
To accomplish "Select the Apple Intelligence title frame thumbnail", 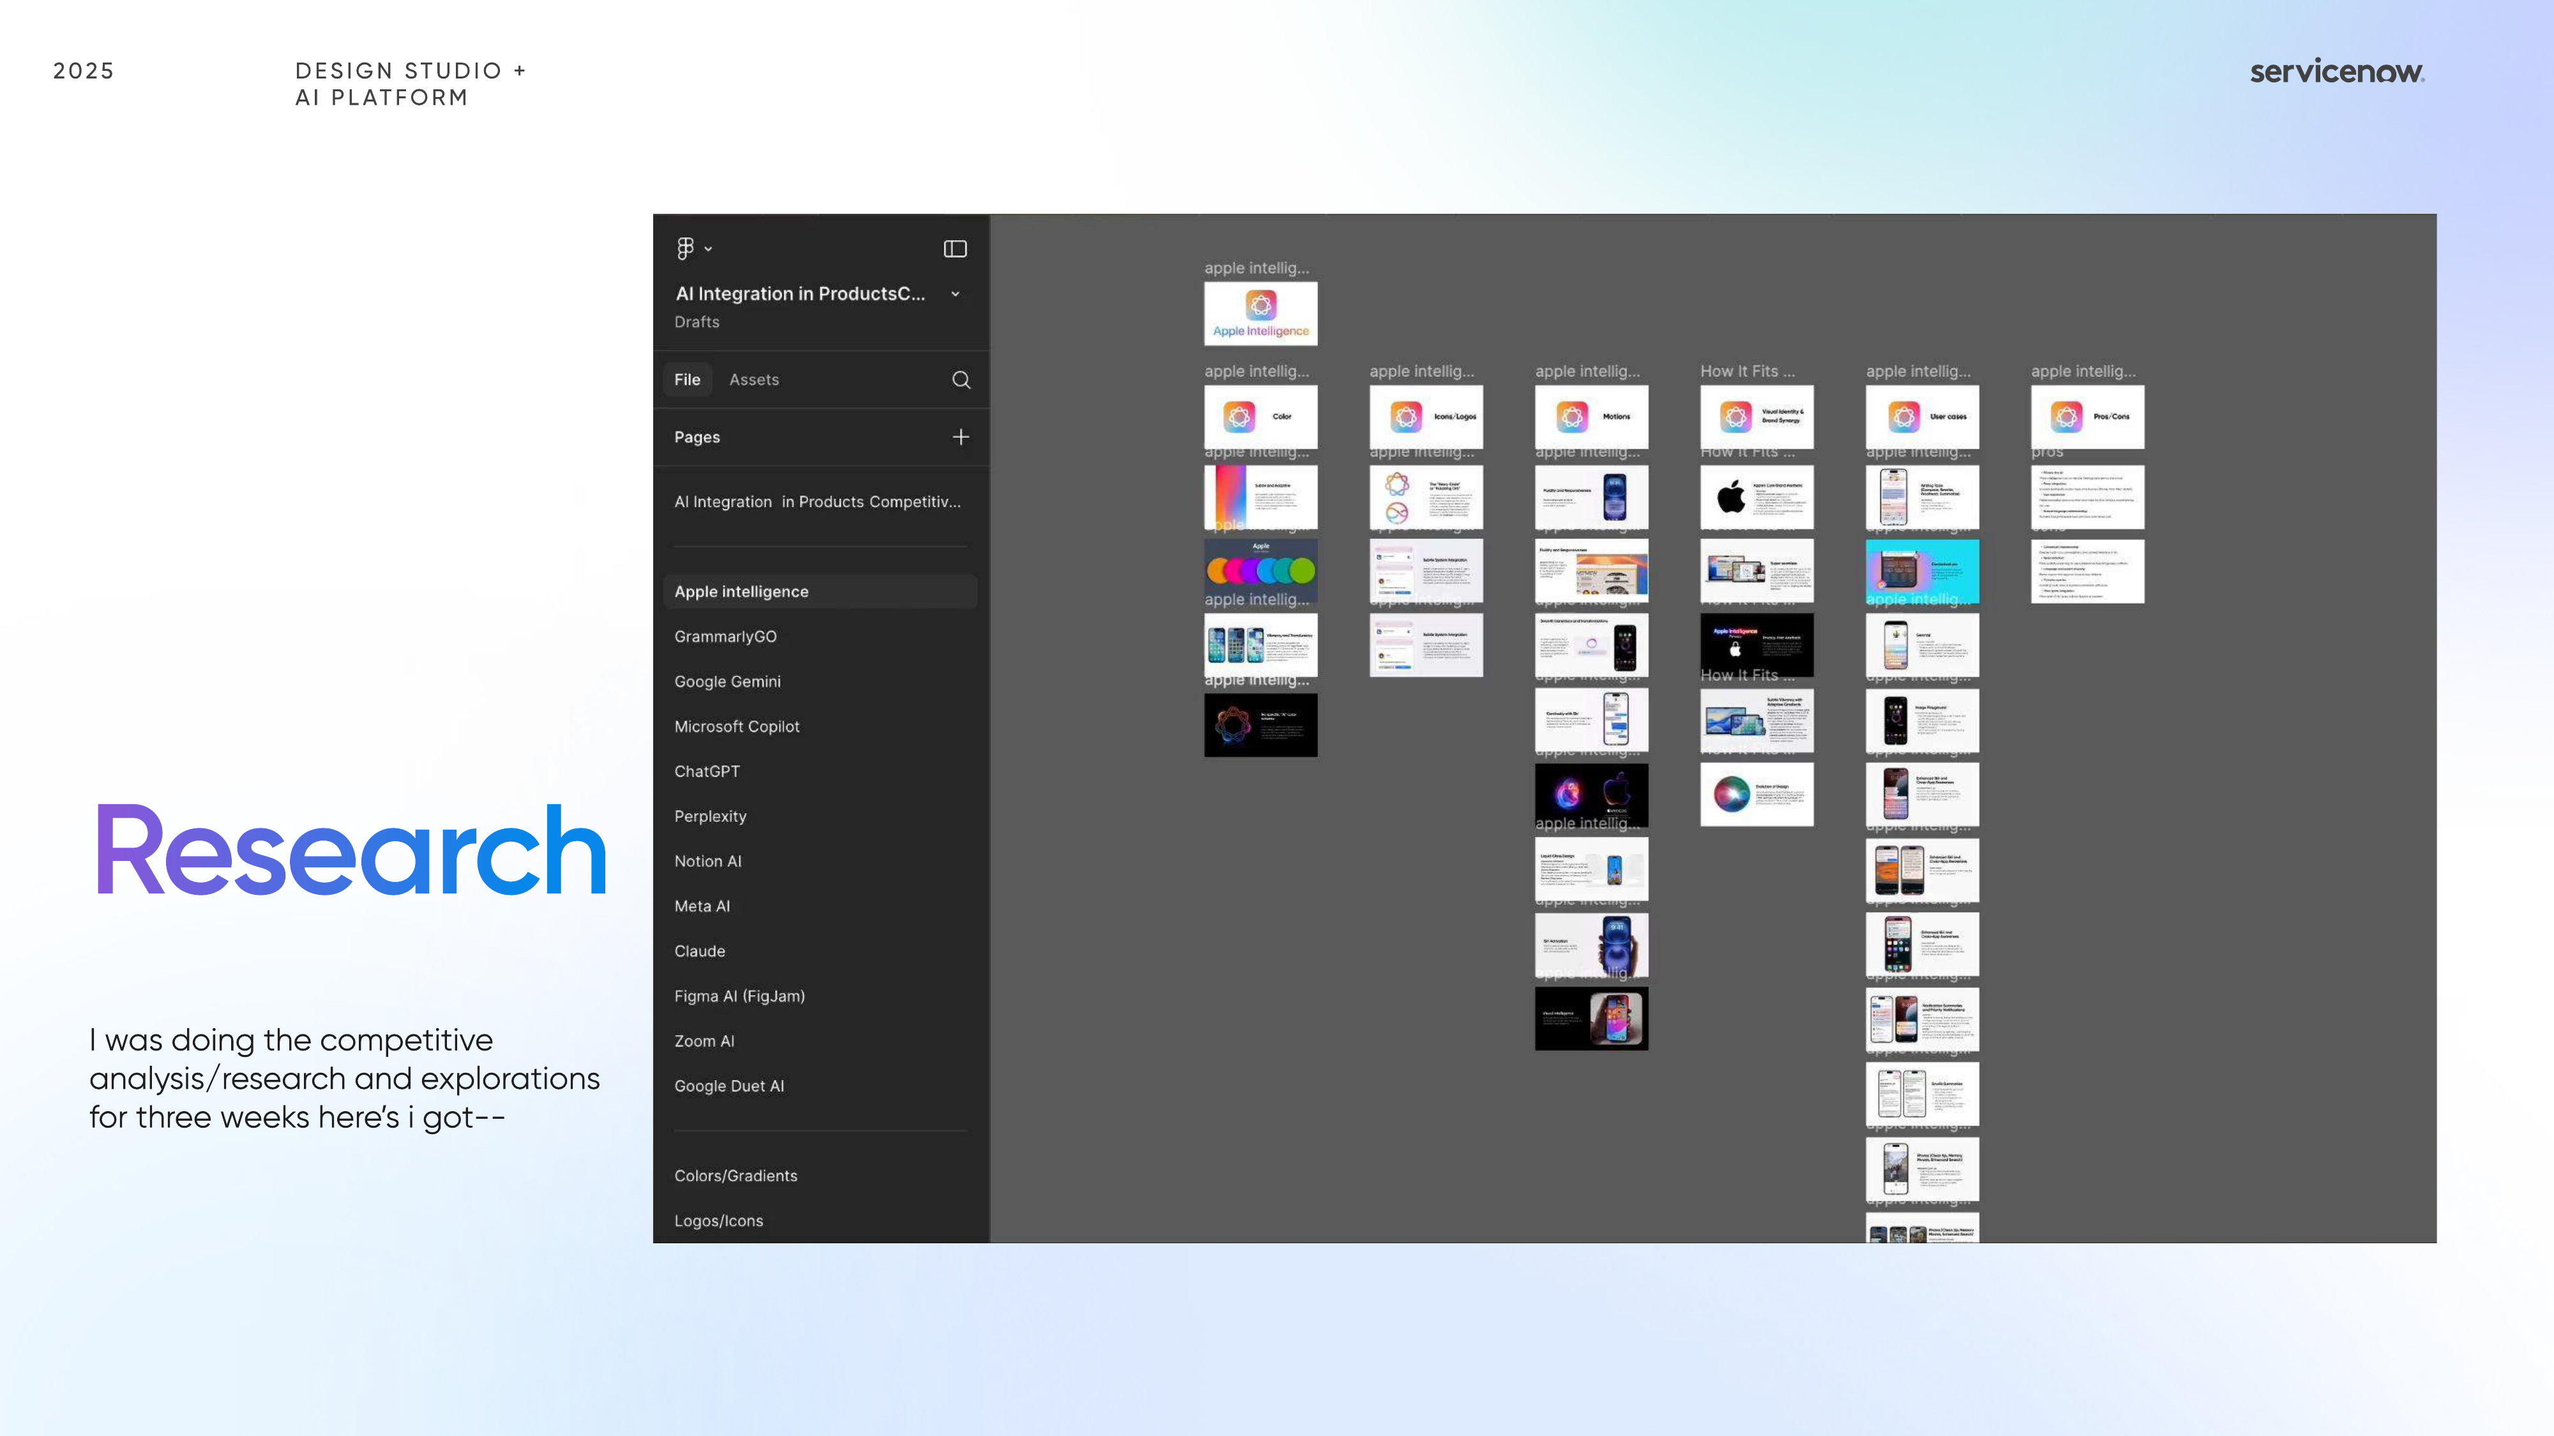I will click(x=1260, y=313).
